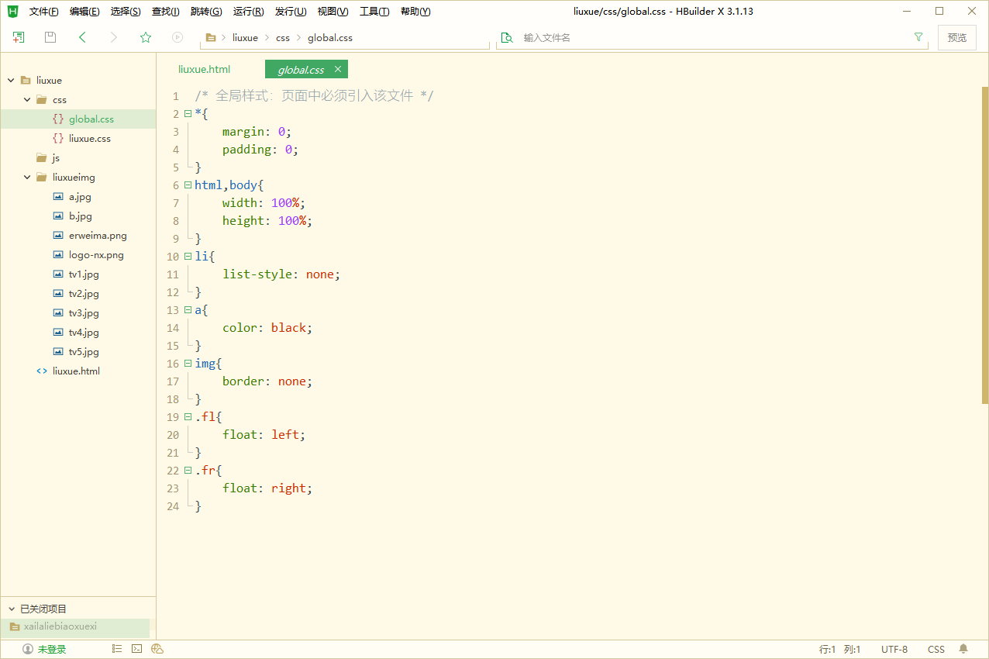Image resolution: width=989 pixels, height=659 pixels.
Task: Open the 帮助(Y) menu
Action: tap(415, 12)
